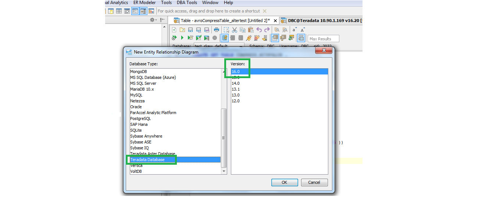The height and width of the screenshot is (208, 500).
Task: Click the gray Stop execution circle icon
Action: [x=215, y=38]
